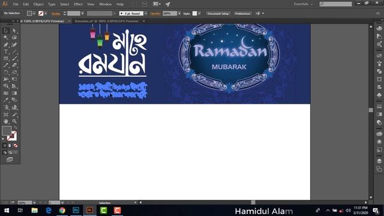Open fill color dropdown in control bar

tap(34, 13)
